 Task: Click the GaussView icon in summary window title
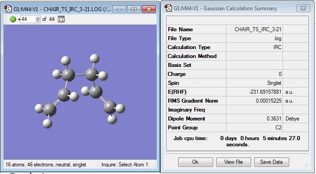(x=168, y=8)
